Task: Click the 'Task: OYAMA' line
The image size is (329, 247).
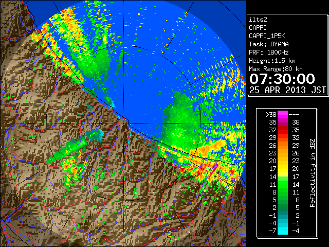Action: tap(269, 44)
